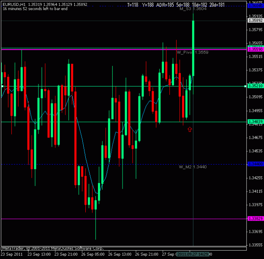
Task: Click the M_S3 1.3604 pivot label
Action: pos(193,9)
